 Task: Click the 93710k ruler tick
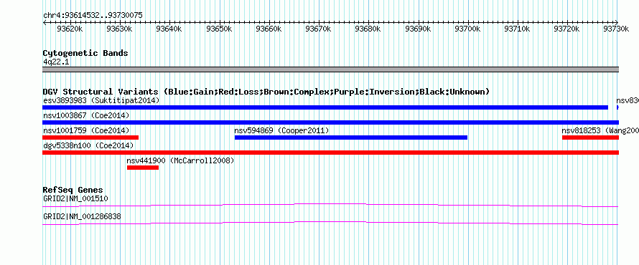coord(518,29)
